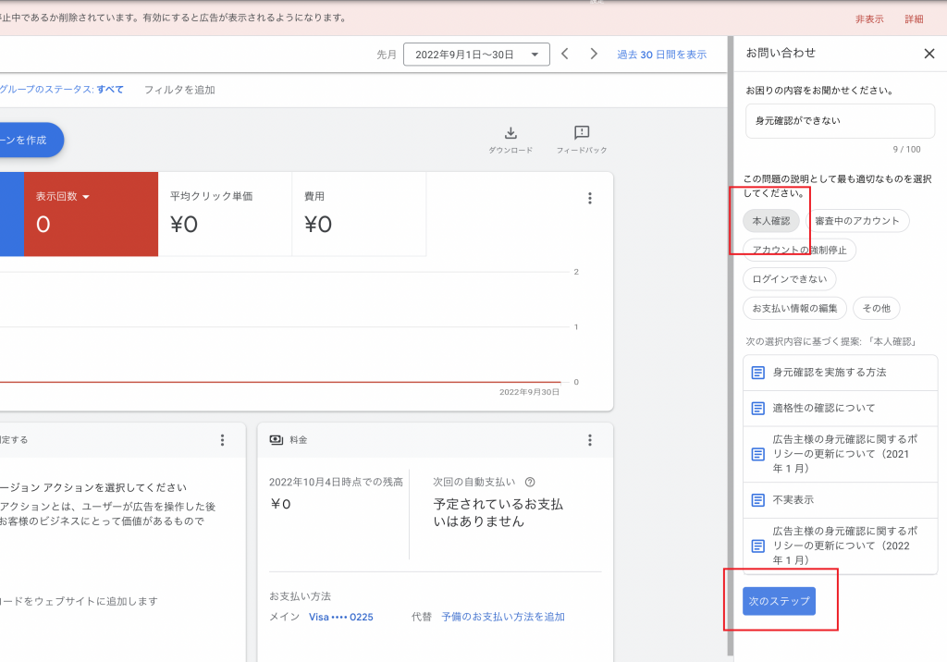Go to next date range arrow

tap(594, 54)
